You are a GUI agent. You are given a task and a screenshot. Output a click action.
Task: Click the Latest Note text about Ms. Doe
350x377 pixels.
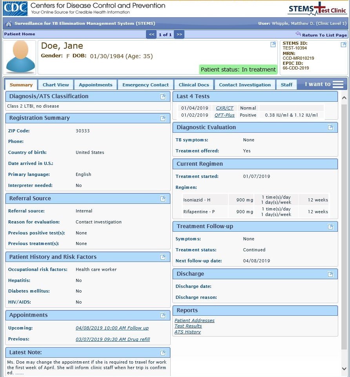tap(87, 368)
